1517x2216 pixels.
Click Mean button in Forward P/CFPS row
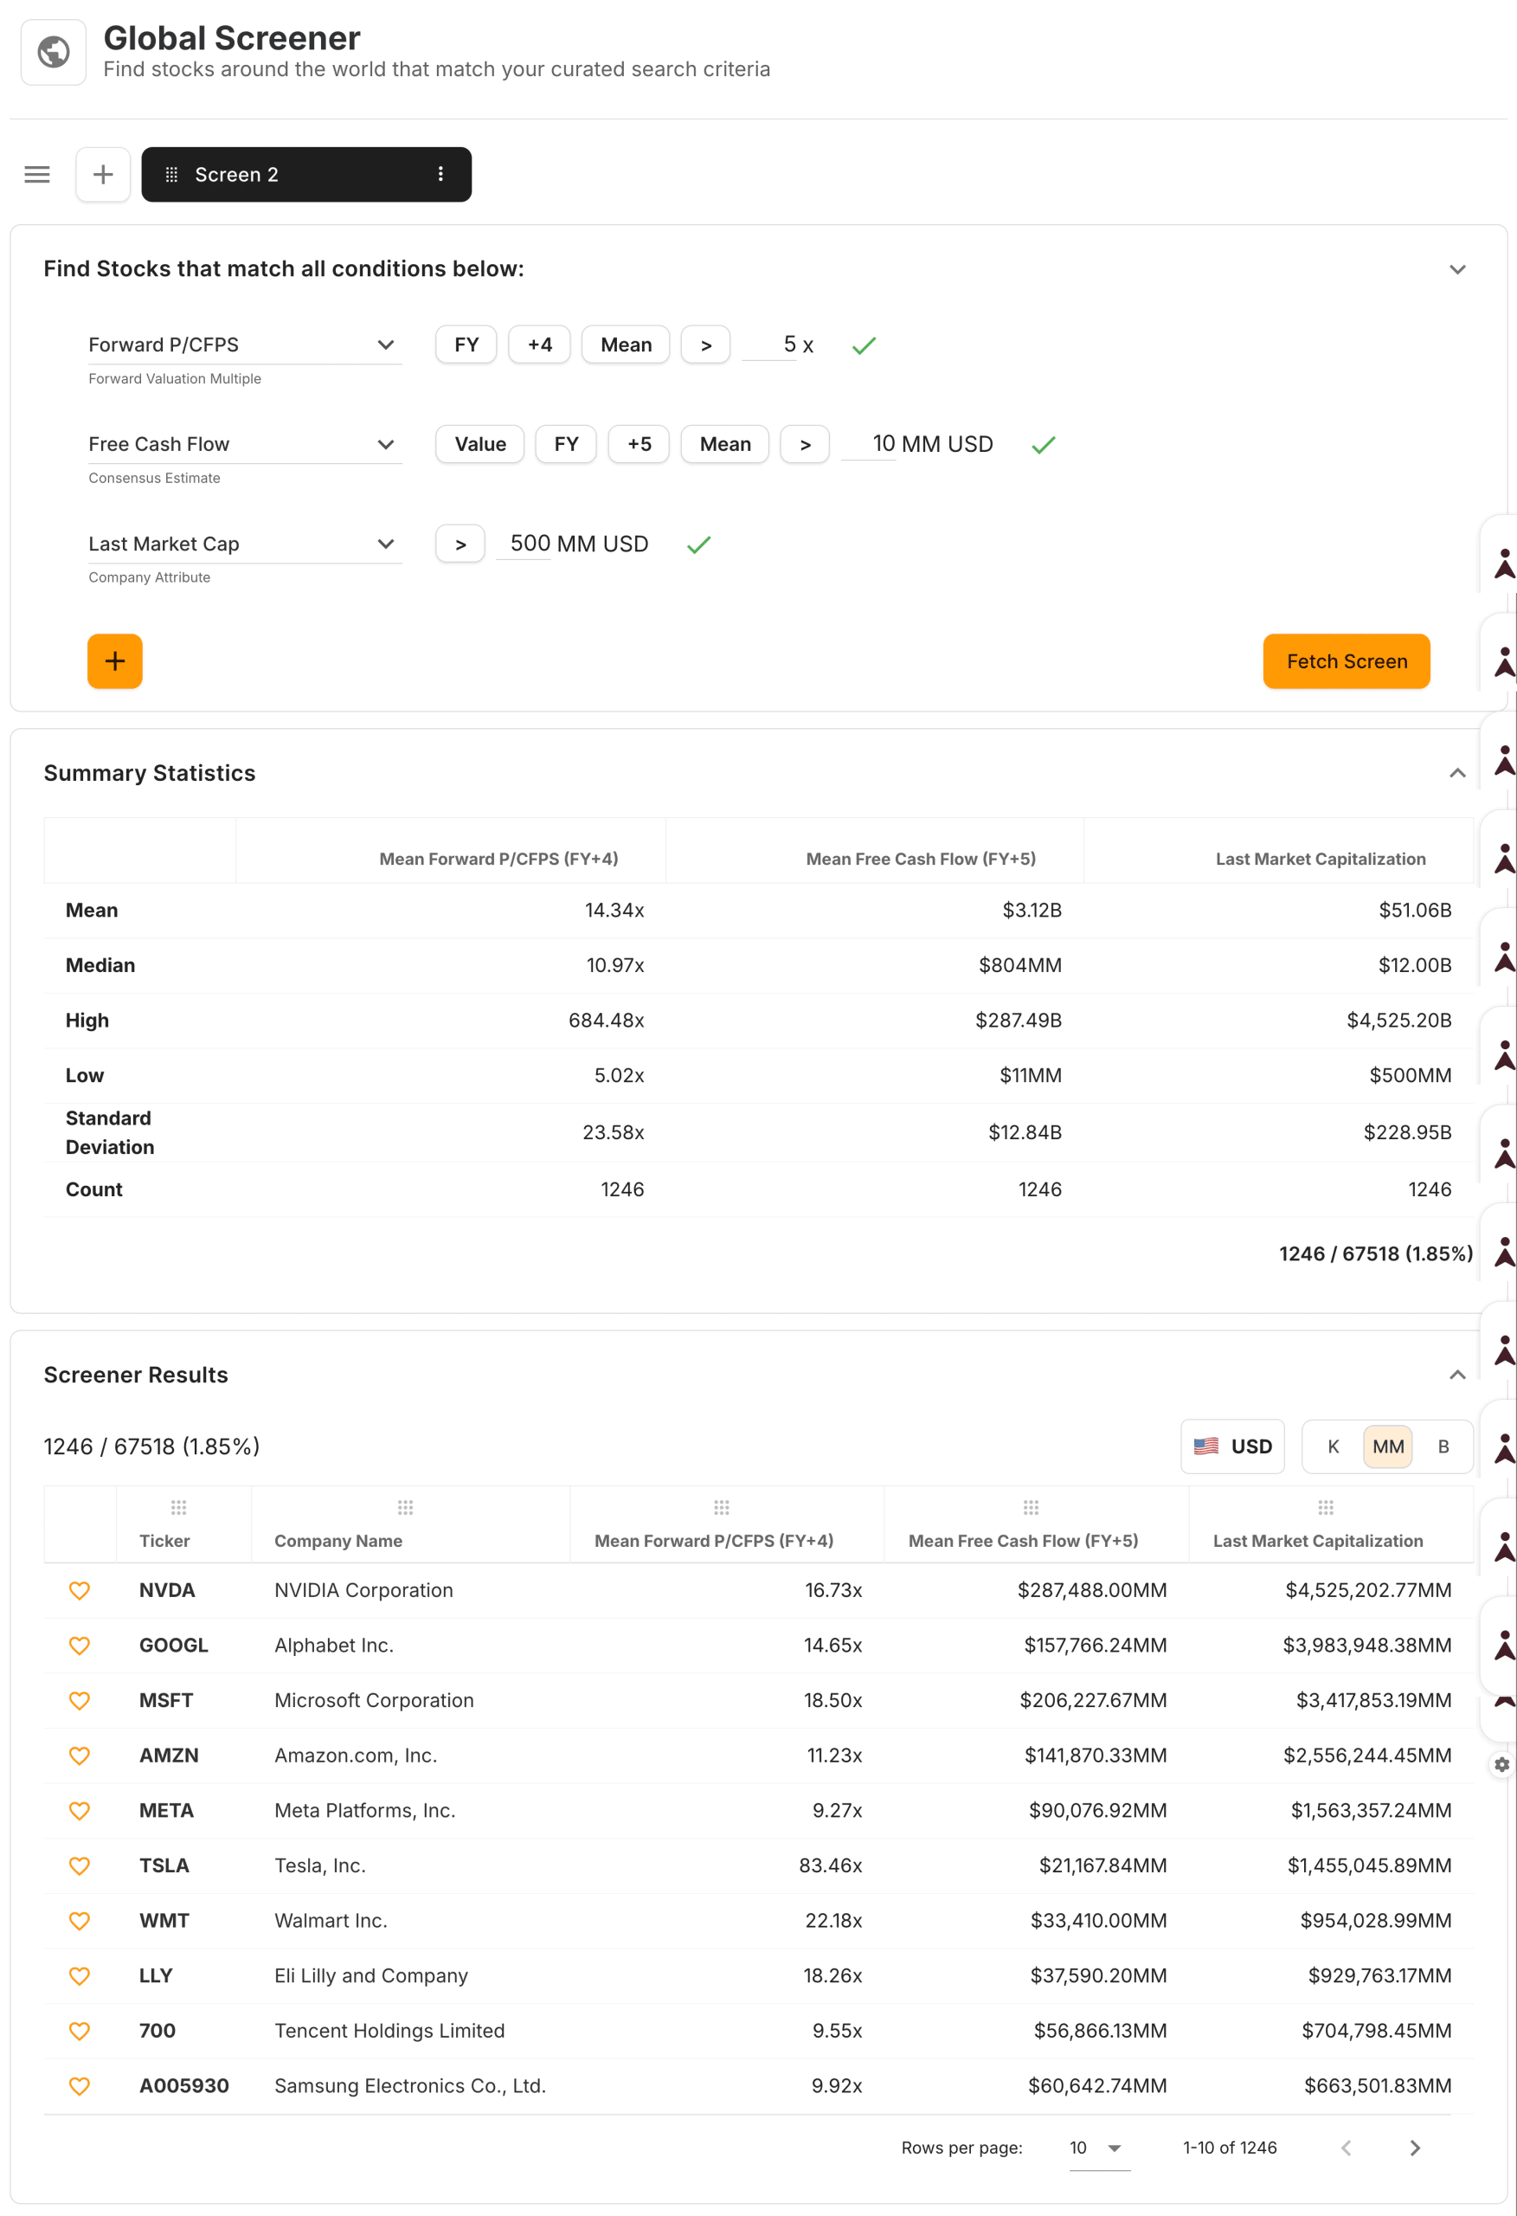pyautogui.click(x=626, y=345)
